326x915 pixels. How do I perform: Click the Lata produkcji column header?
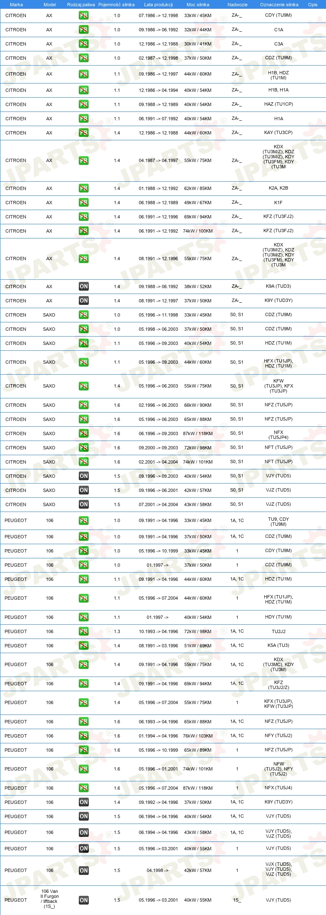point(158,5)
